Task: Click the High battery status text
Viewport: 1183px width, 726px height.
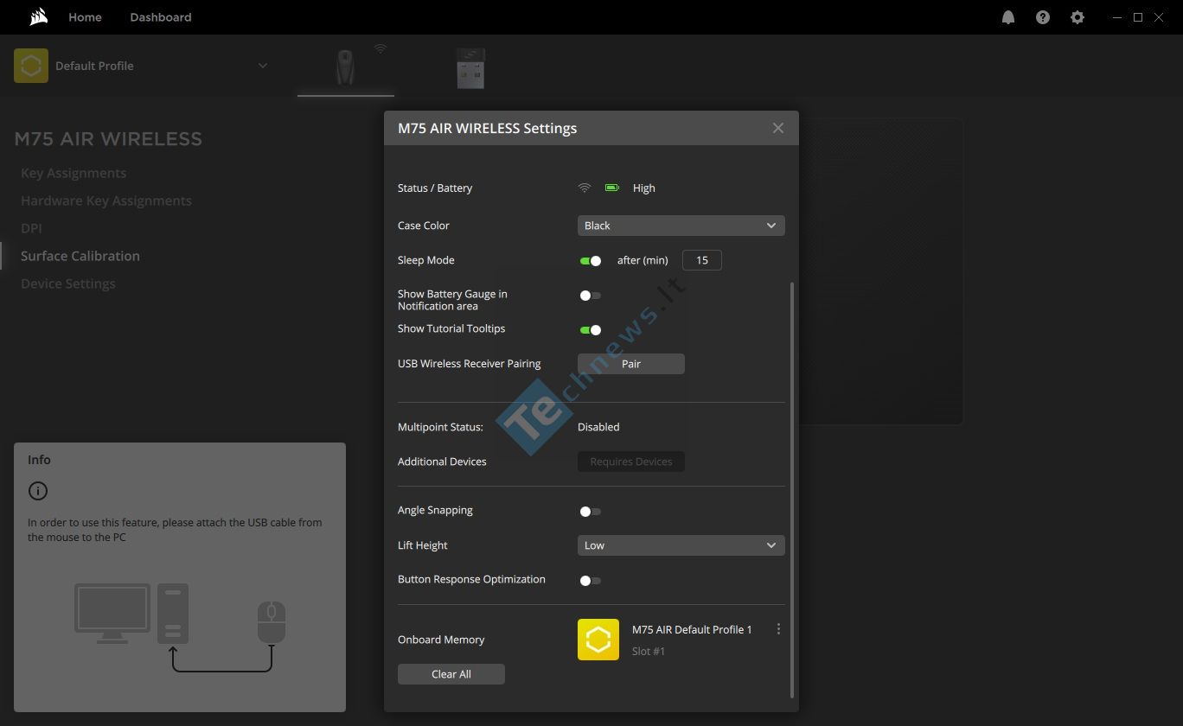Action: click(644, 188)
